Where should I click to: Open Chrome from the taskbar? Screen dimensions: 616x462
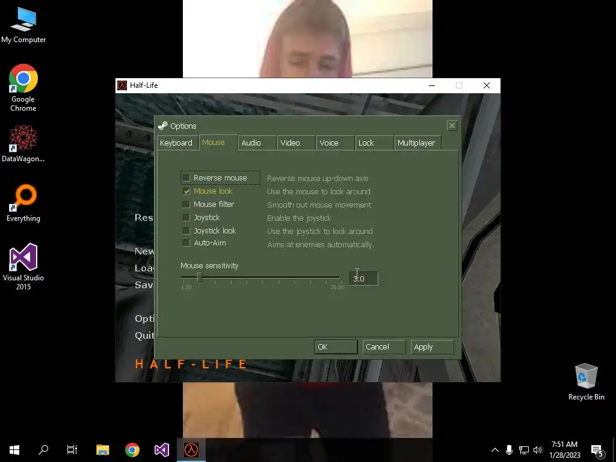(132, 450)
